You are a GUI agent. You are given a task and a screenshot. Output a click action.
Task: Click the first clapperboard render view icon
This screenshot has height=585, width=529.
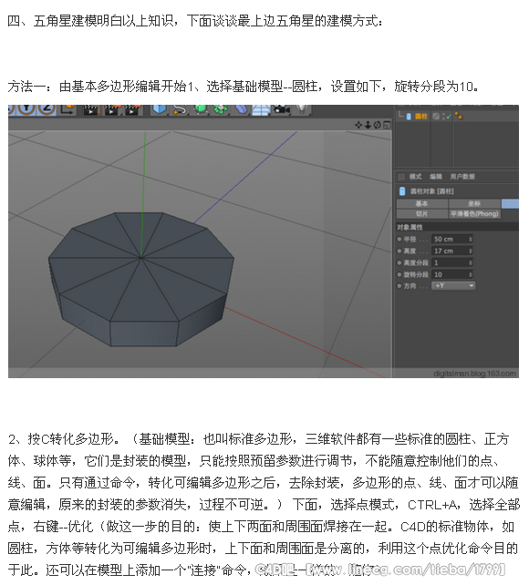click(x=90, y=109)
